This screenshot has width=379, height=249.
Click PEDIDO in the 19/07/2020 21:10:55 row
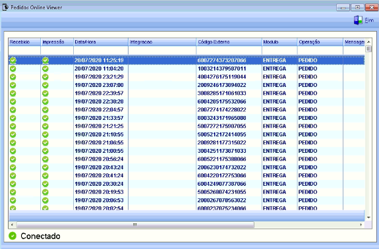pyautogui.click(x=308, y=134)
